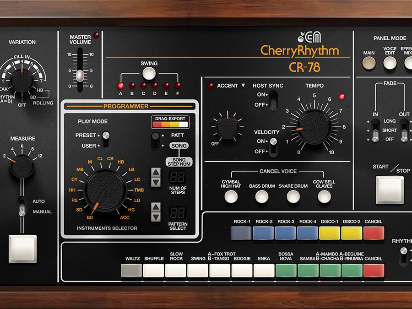The height and width of the screenshot is (309, 412).
Task: Click the Measure knob
Action: point(22,167)
